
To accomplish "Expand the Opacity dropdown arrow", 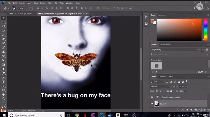I will click(x=186, y=86).
